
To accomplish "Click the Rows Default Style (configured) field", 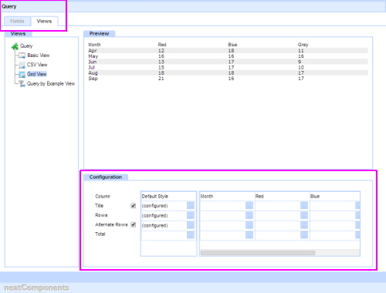I will pos(164,215).
